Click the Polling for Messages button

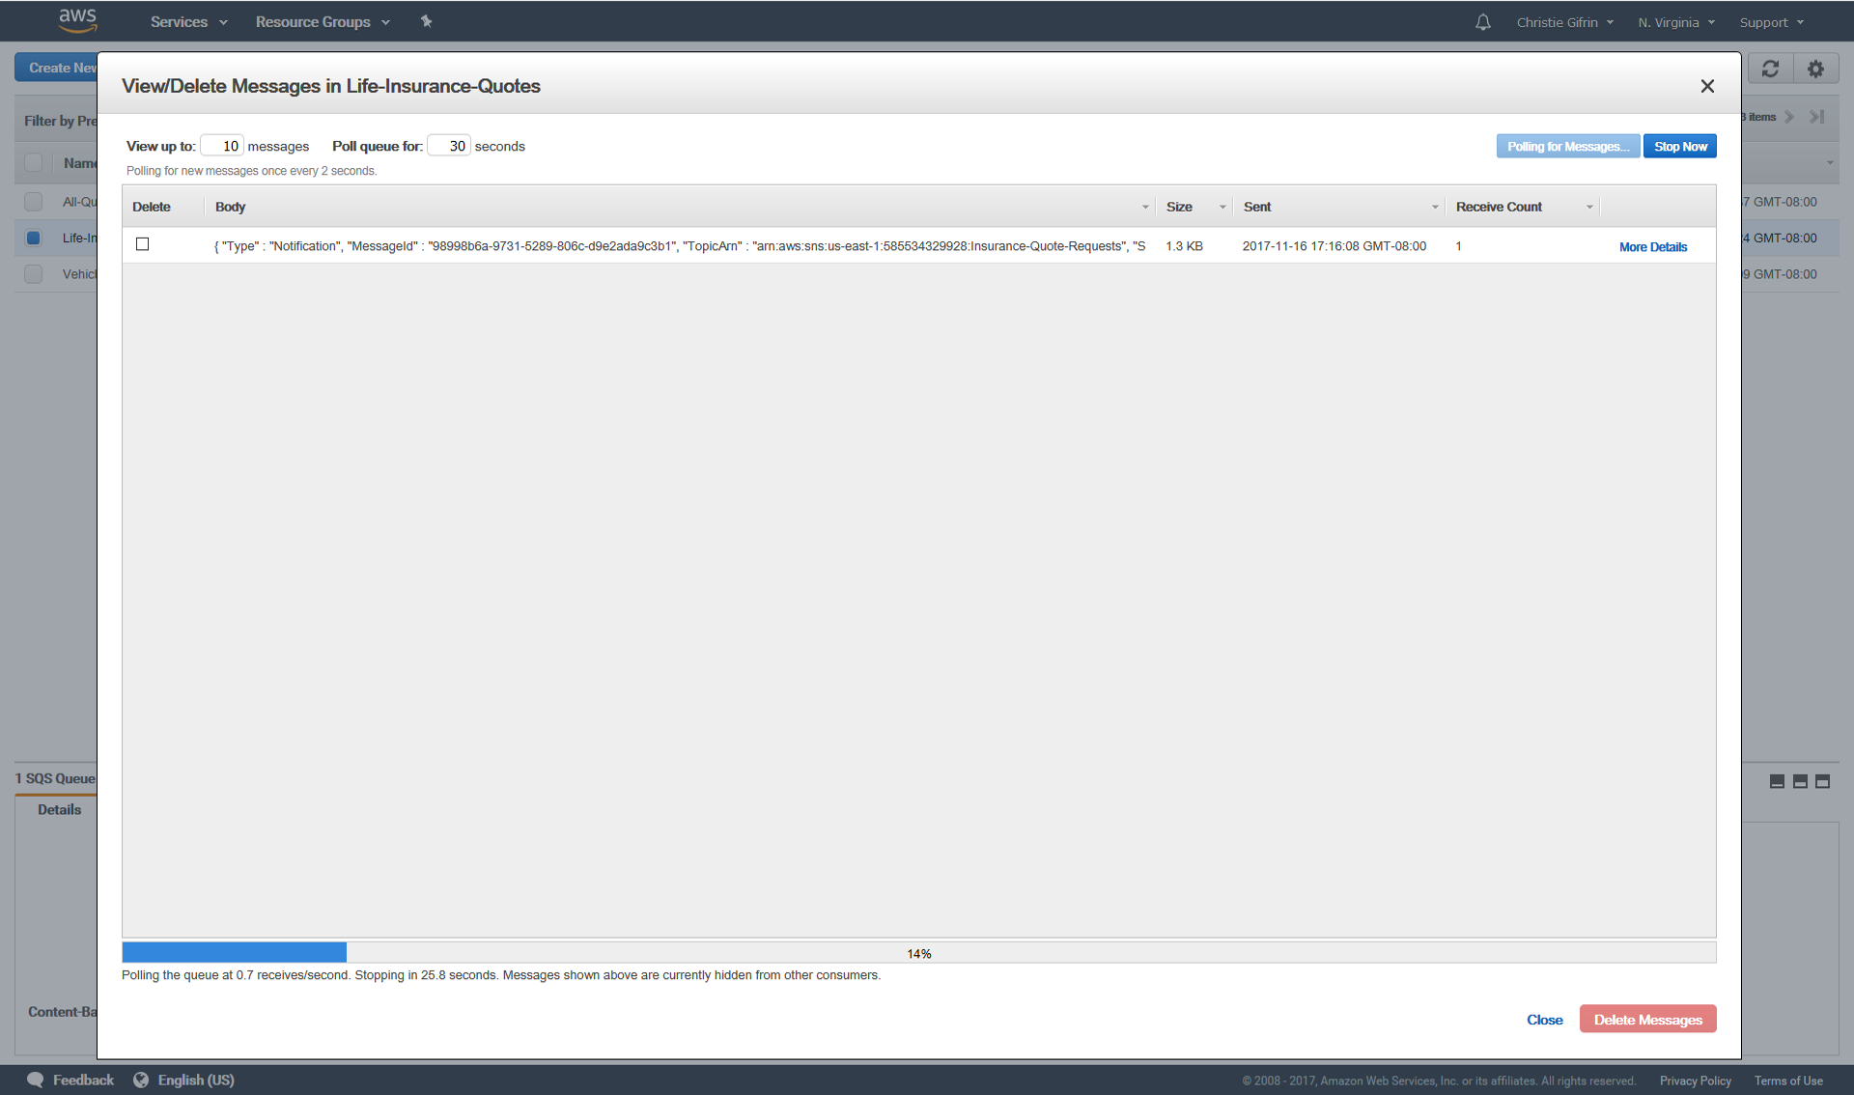[x=1568, y=146]
